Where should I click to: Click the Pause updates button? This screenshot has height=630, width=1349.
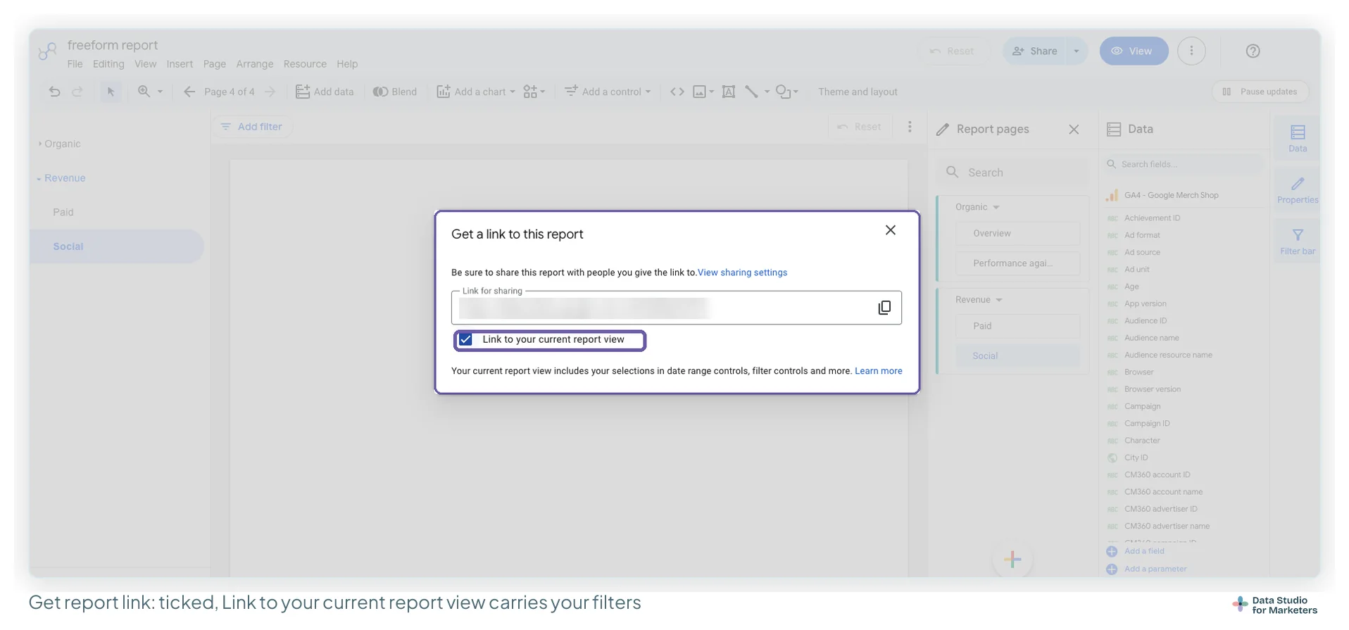click(1260, 92)
